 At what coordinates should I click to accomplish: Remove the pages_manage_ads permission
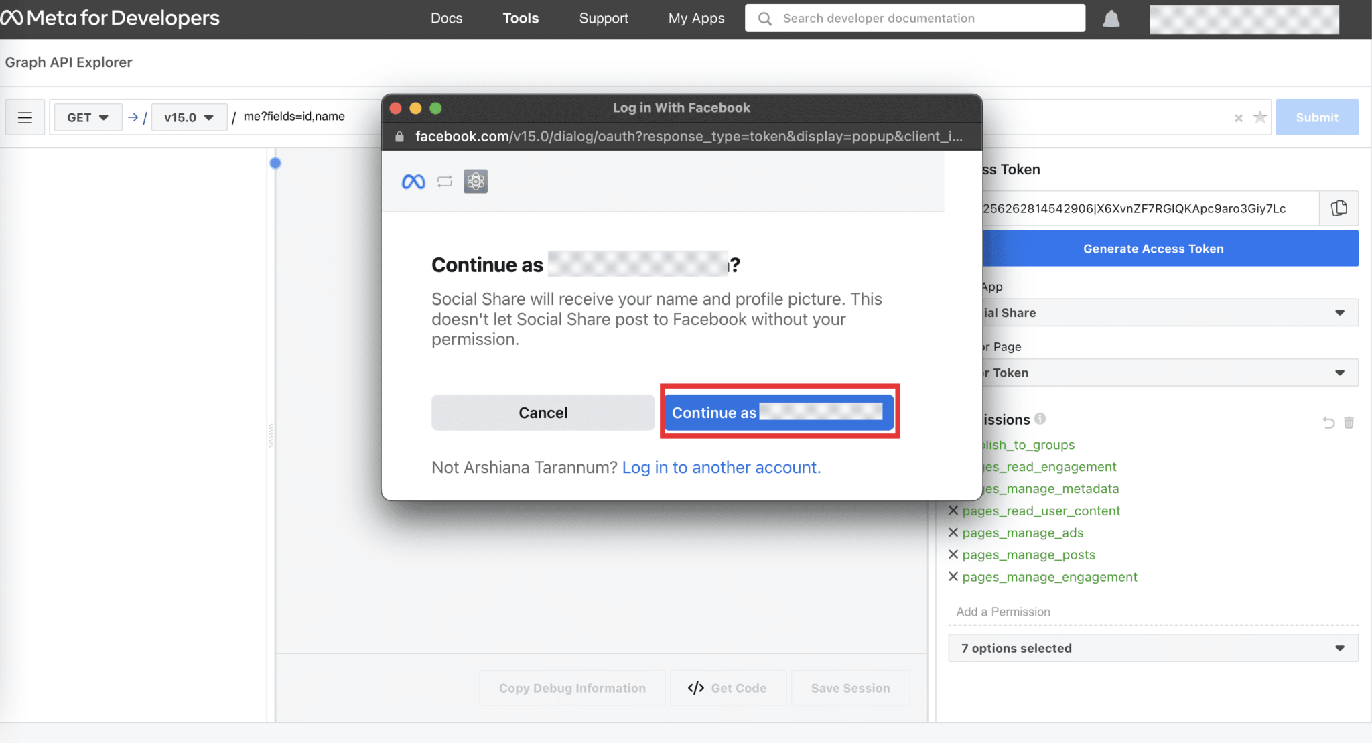coord(954,532)
